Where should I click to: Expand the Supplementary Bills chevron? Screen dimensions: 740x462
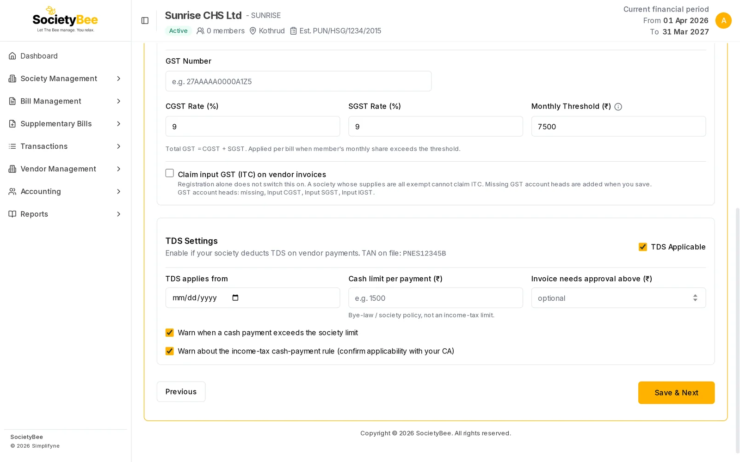pos(118,124)
